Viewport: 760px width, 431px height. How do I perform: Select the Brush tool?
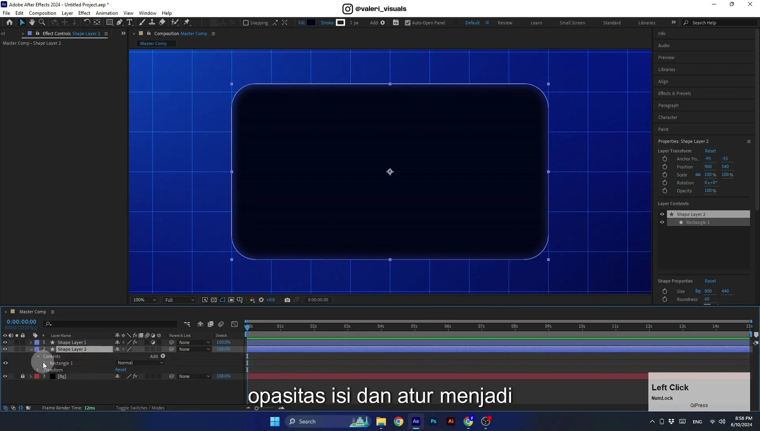tap(142, 23)
